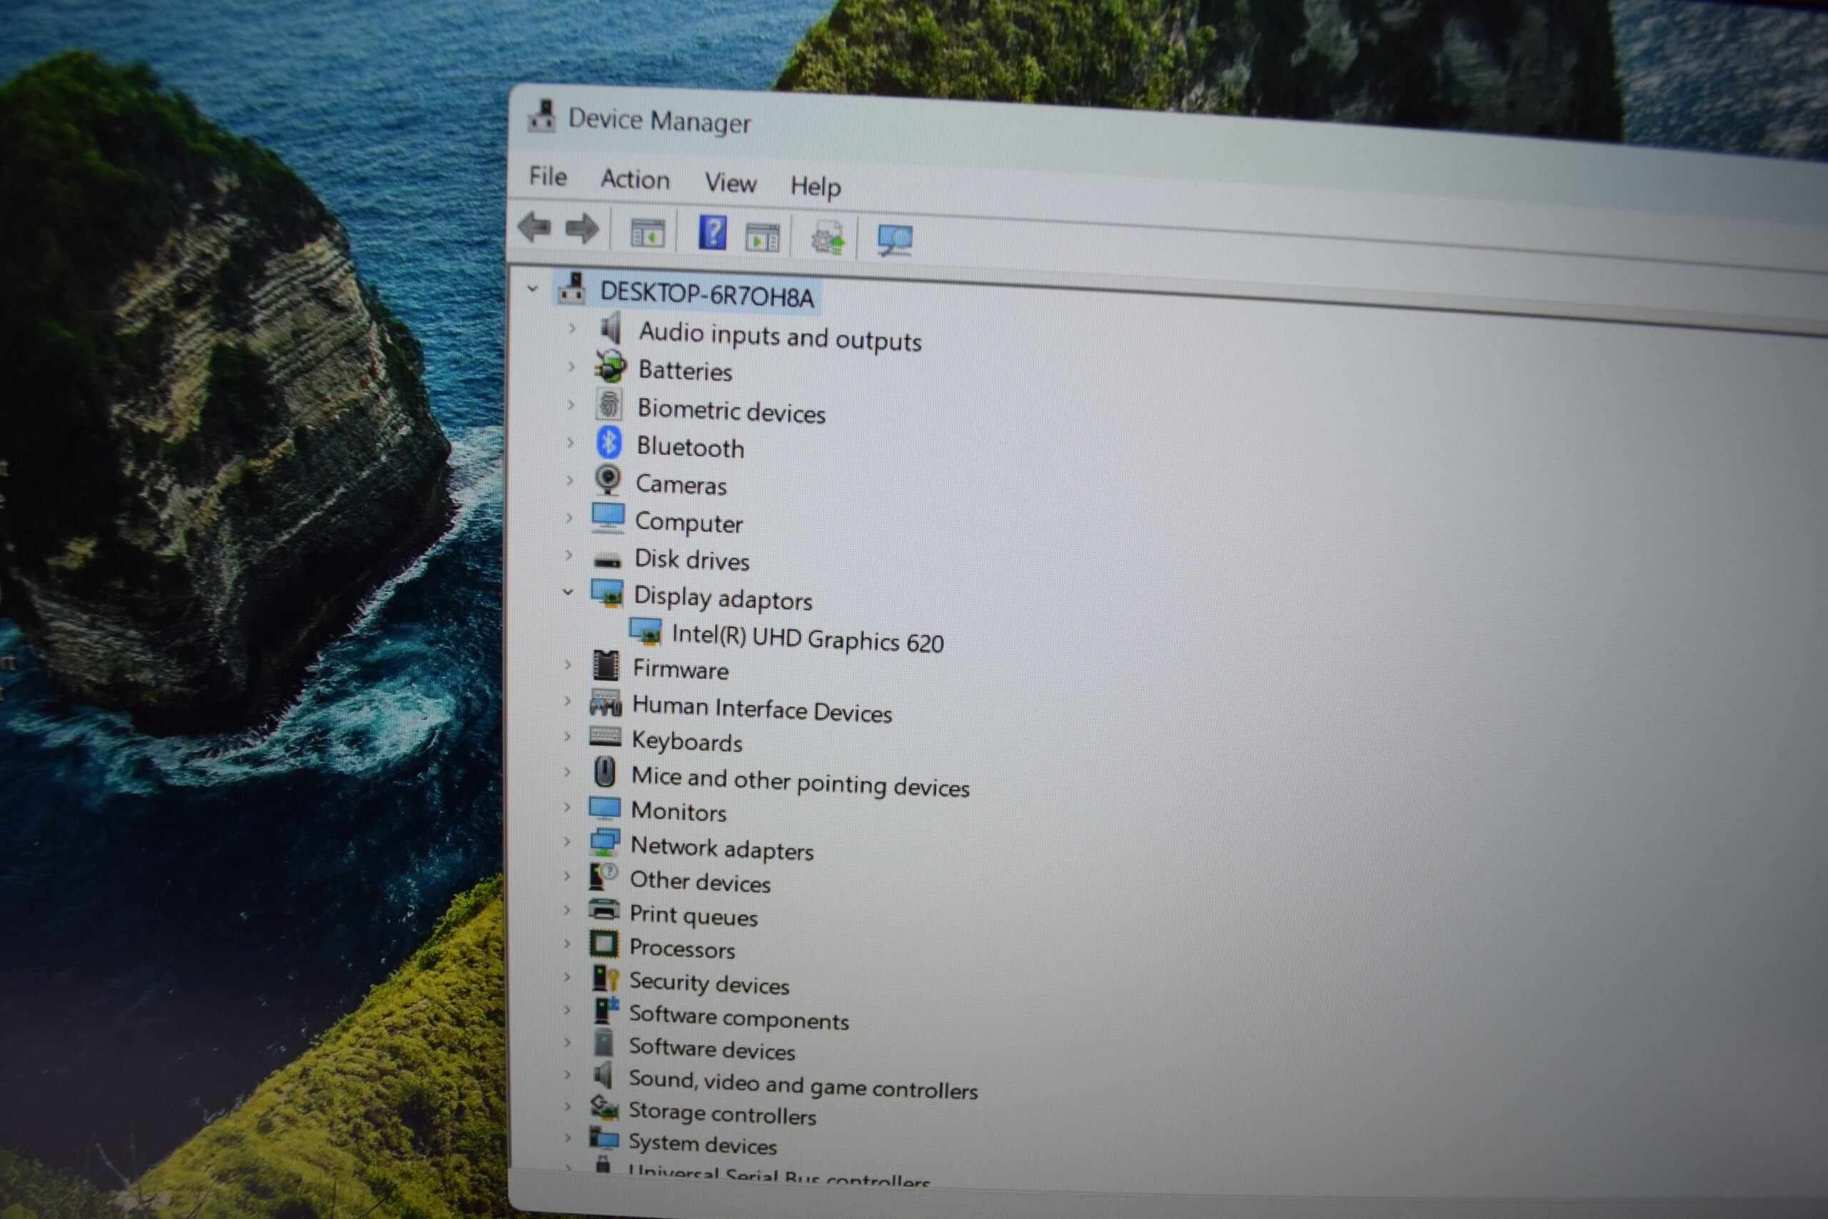Select the Cameras label
The image size is (1828, 1219).
coord(681,484)
